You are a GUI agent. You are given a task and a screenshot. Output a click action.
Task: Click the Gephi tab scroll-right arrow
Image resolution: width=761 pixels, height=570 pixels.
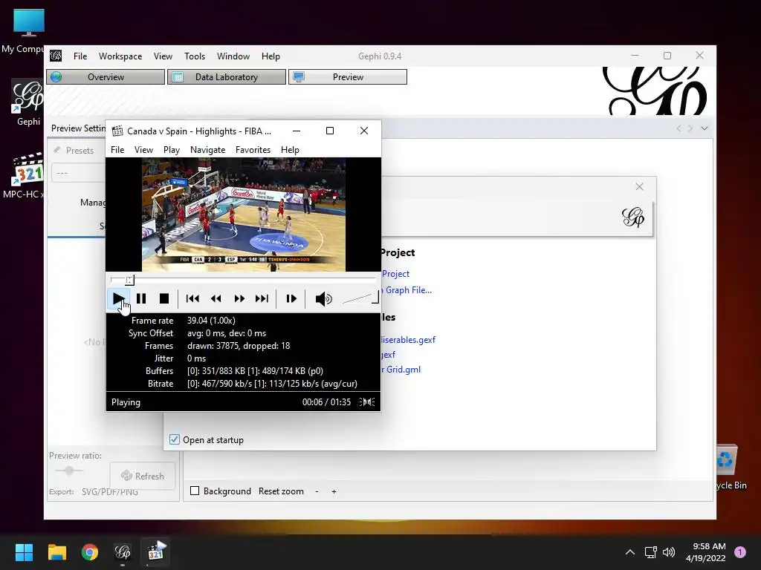click(x=690, y=128)
